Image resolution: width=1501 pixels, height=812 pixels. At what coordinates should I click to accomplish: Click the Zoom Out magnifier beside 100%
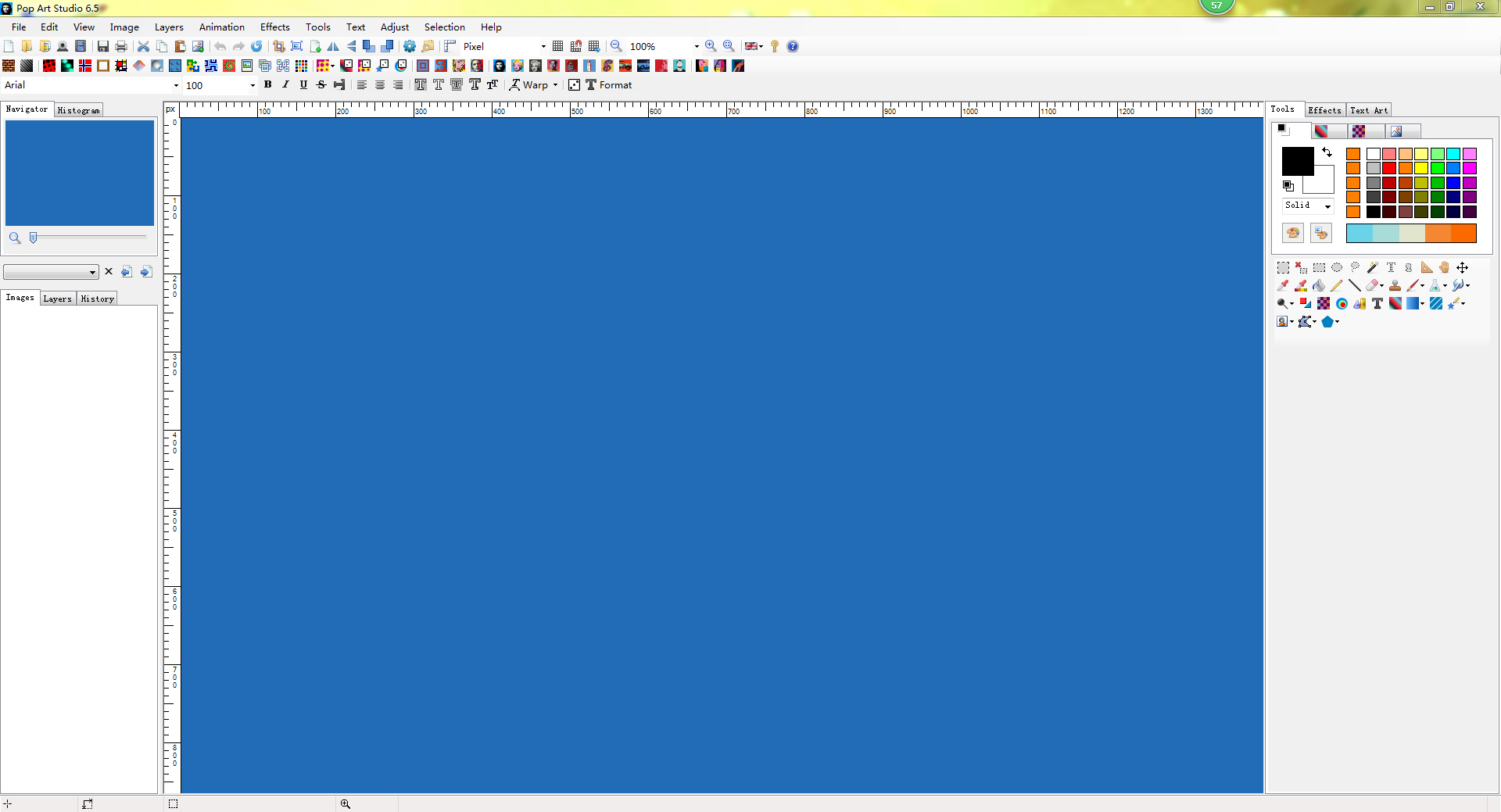coord(616,46)
